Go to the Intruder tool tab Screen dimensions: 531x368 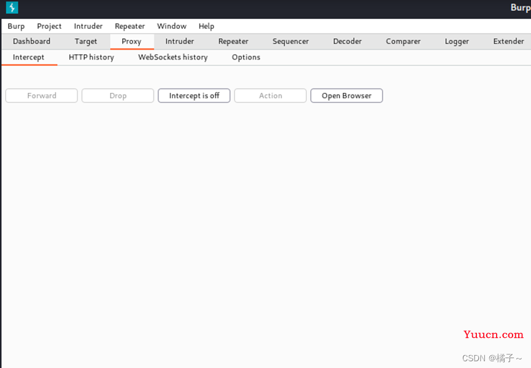(179, 41)
